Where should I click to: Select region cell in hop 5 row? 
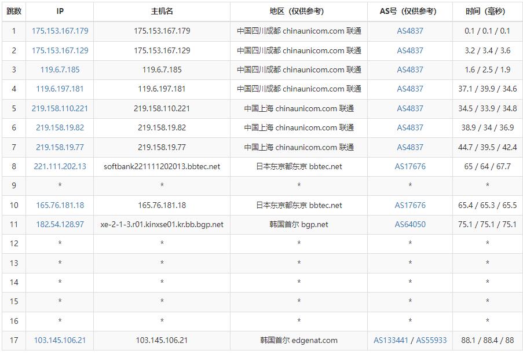click(299, 108)
